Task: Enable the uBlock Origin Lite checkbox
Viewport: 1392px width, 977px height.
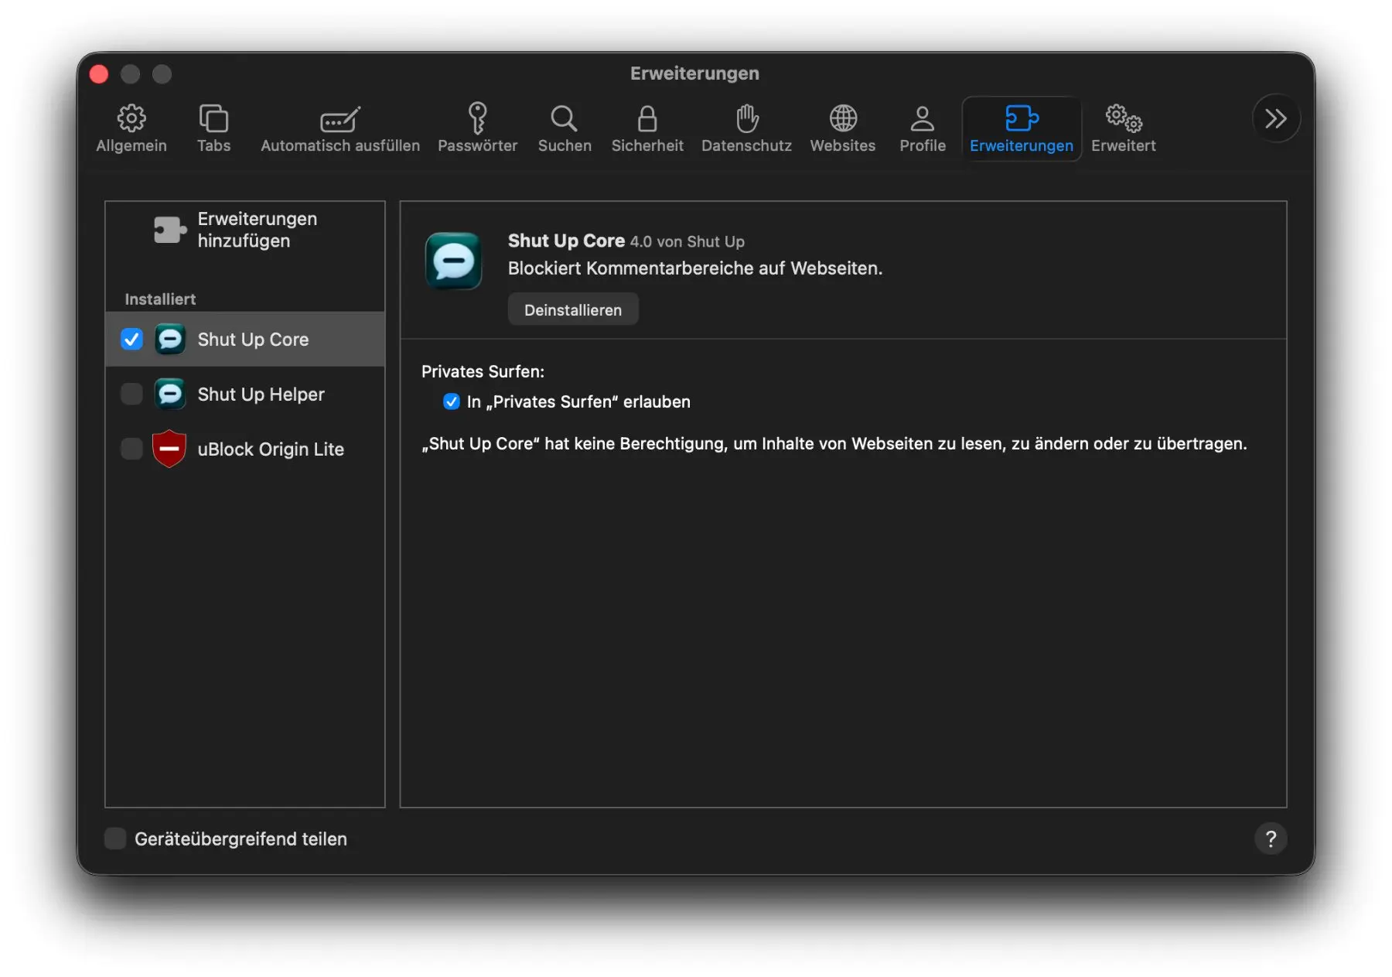Action: (131, 449)
